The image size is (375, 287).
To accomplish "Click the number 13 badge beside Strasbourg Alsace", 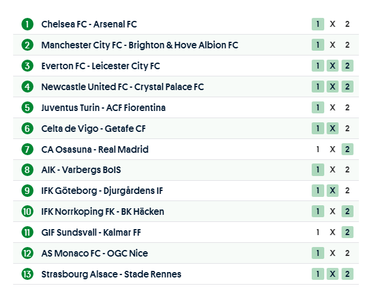I will click(27, 274).
